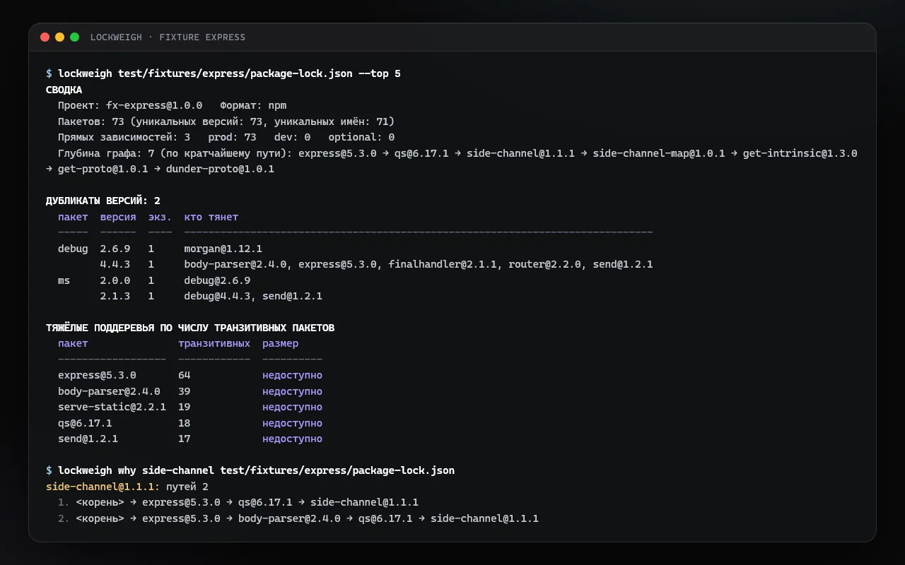The image size is (905, 565).
Task: Click the text fx-express@1.0.0
Action: 154,105
